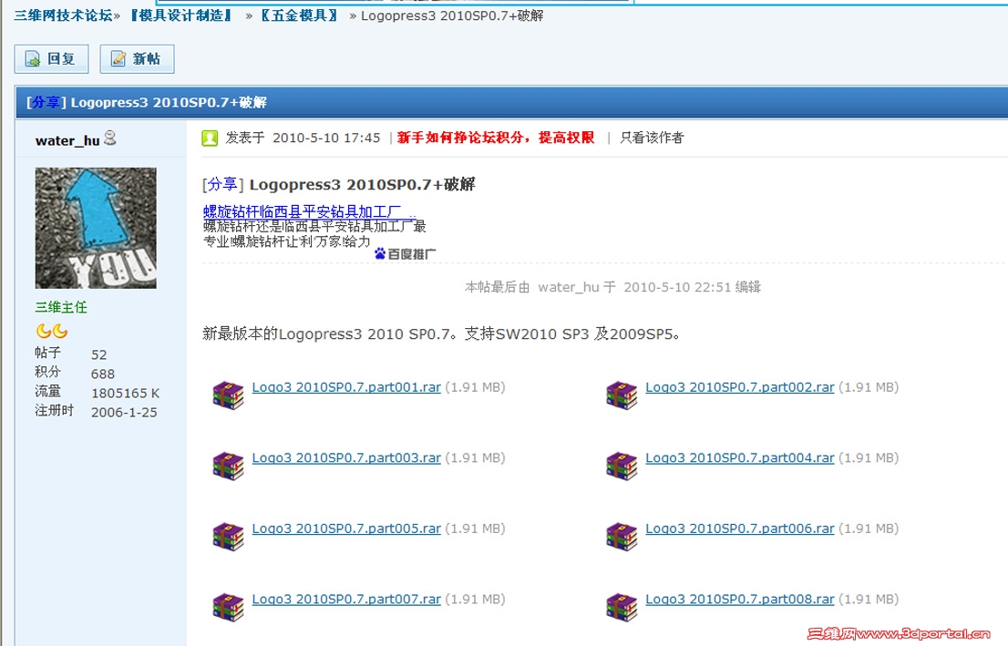Click water_hu's avatar image
Image resolution: width=1008 pixels, height=646 pixels.
coord(95,226)
